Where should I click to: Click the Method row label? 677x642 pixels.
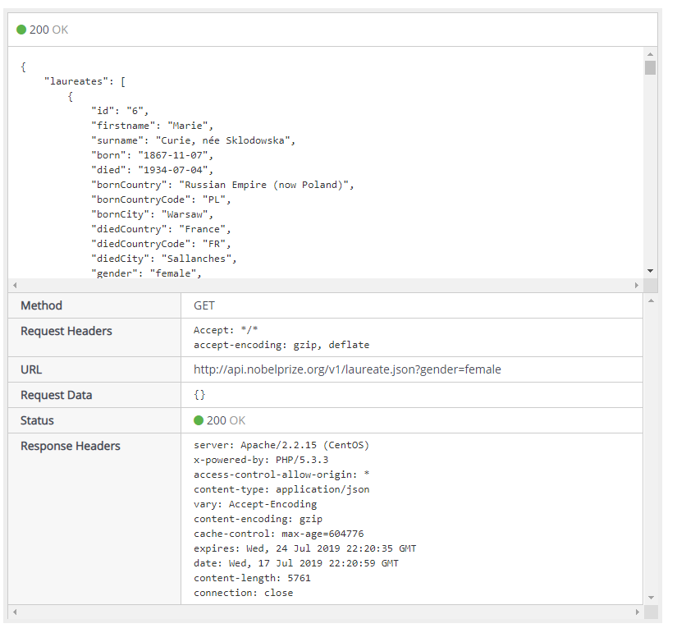(42, 305)
